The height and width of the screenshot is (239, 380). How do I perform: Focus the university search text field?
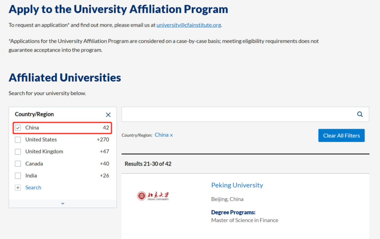click(236, 114)
